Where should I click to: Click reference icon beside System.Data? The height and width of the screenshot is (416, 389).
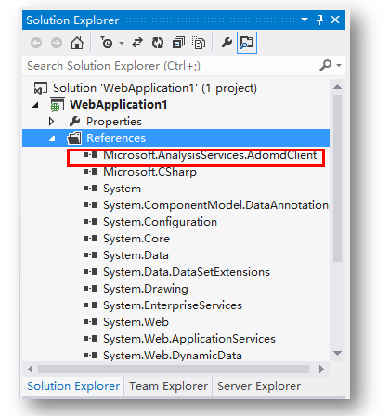[91, 255]
